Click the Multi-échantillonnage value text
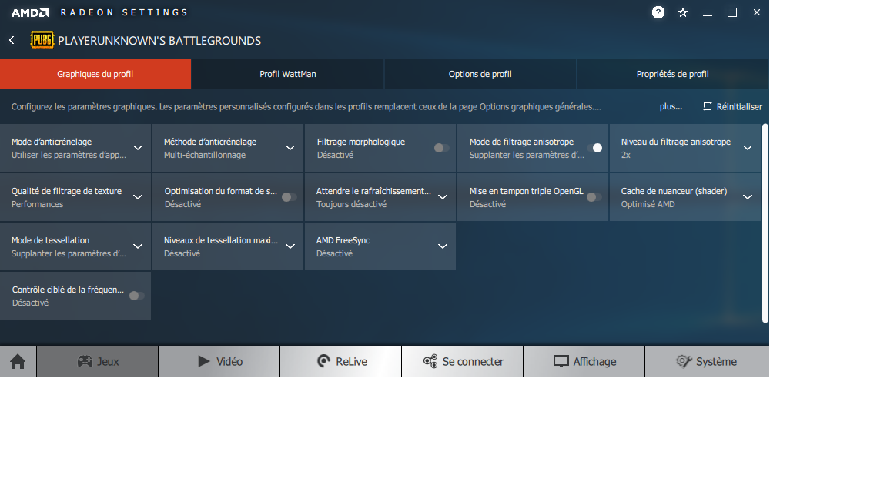887x499 pixels. click(x=205, y=155)
